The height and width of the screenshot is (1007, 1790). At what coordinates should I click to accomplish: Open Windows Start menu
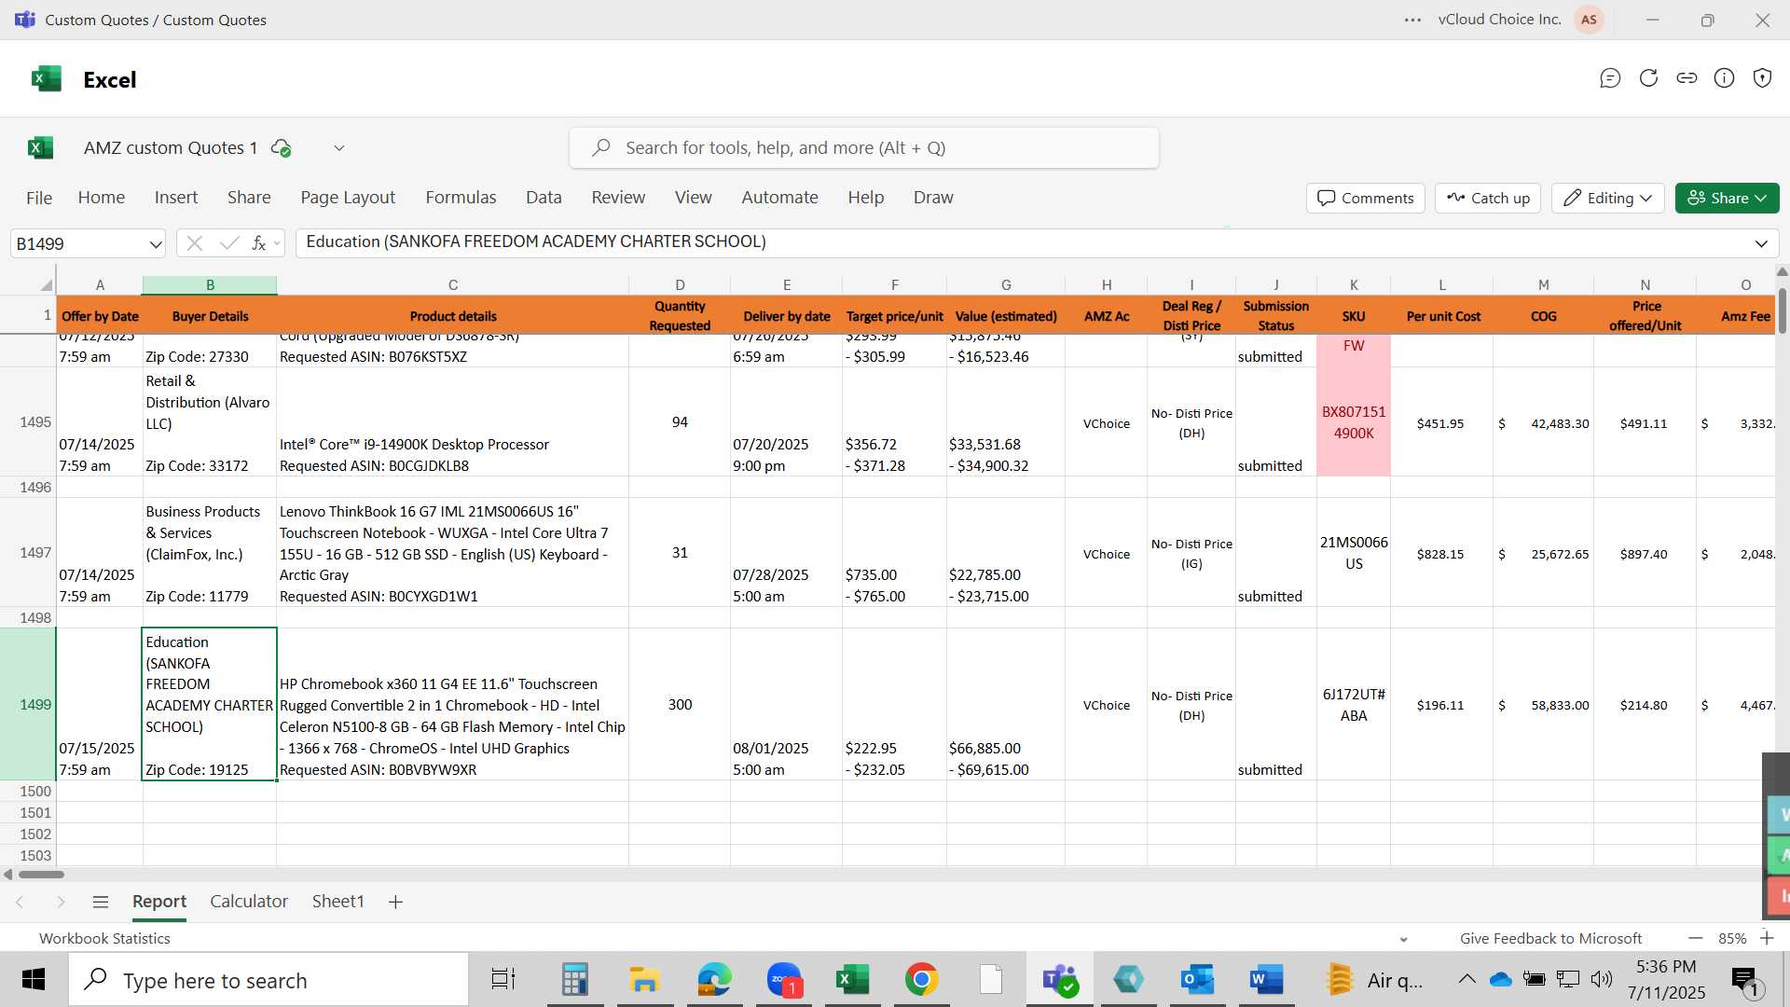coord(34,980)
